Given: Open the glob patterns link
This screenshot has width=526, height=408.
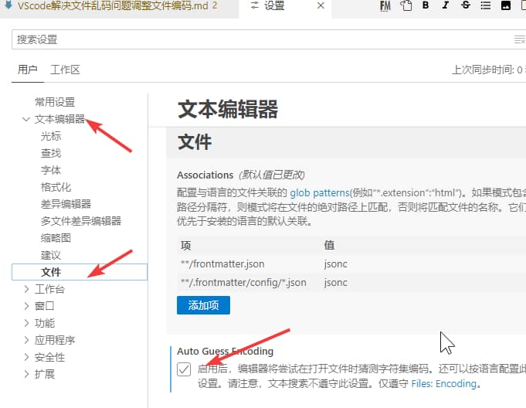Looking at the screenshot, I should click(x=317, y=192).
